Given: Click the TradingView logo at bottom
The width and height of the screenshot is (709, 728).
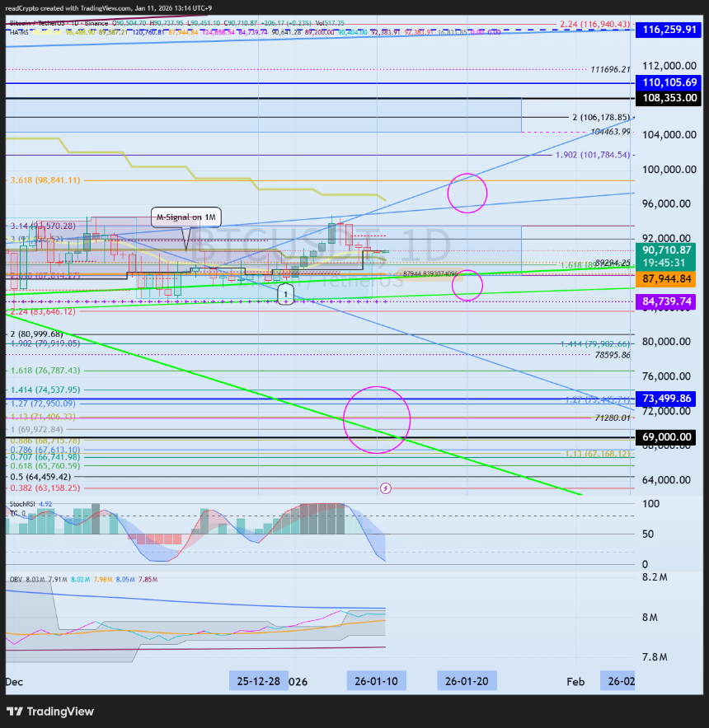Looking at the screenshot, I should [x=50, y=712].
